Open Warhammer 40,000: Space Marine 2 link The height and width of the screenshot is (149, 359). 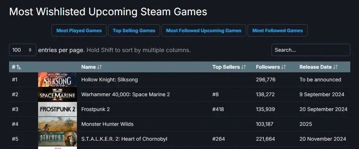click(x=125, y=94)
